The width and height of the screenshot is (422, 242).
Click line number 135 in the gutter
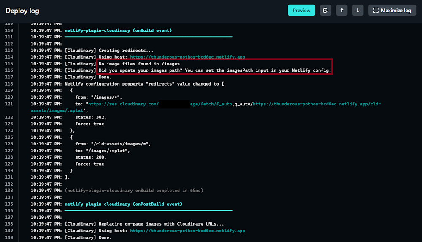pos(9,204)
